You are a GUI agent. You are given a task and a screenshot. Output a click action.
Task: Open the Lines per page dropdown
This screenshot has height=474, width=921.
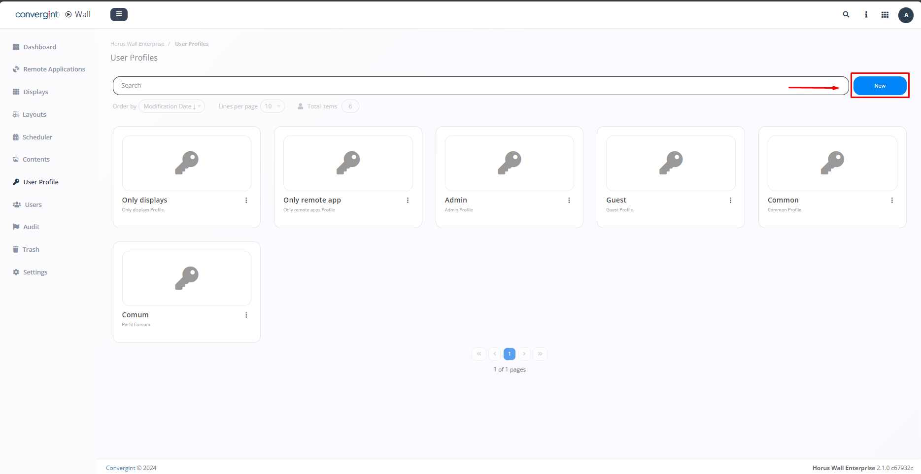(273, 106)
